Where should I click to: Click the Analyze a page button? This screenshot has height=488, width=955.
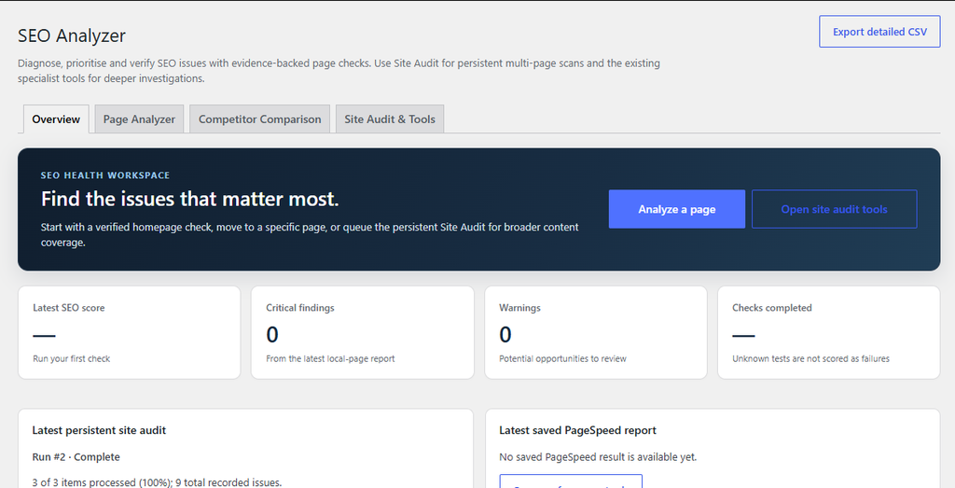pyautogui.click(x=677, y=209)
